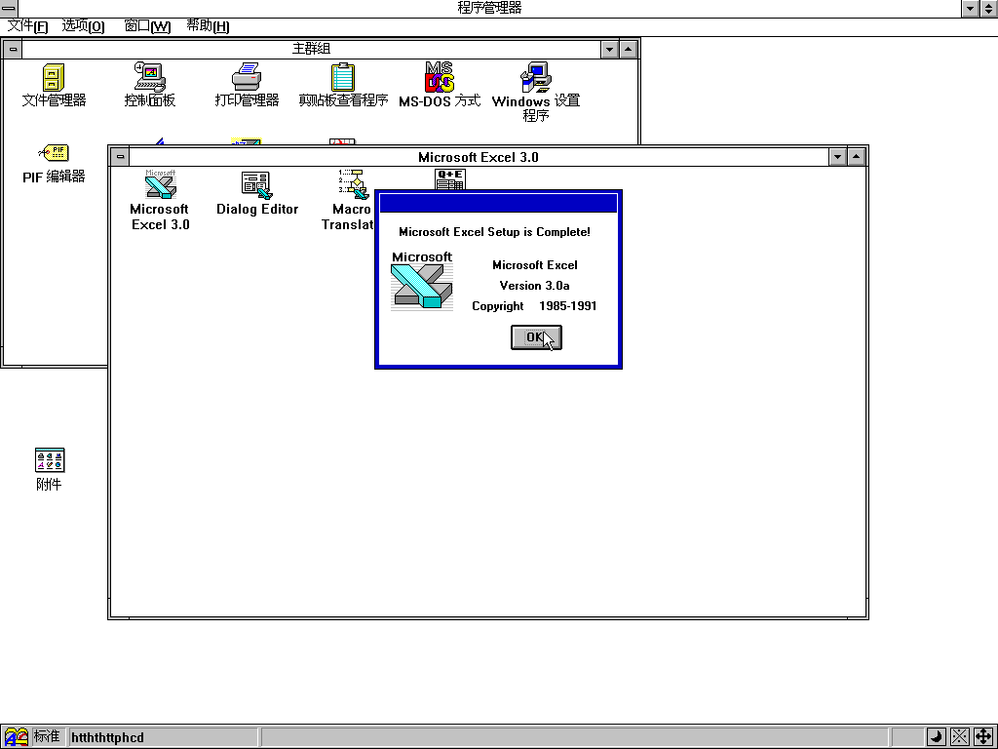
Task: Select the Q+E program icon
Action: 449,178
